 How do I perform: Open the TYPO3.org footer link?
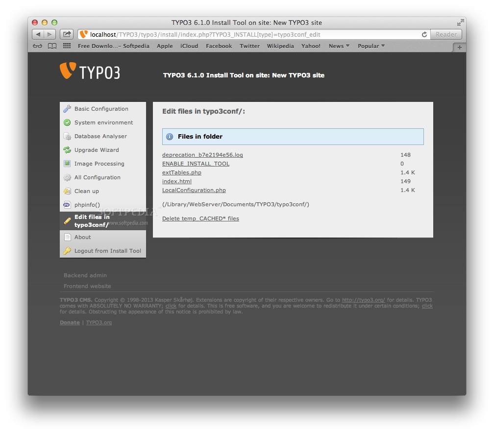99,322
